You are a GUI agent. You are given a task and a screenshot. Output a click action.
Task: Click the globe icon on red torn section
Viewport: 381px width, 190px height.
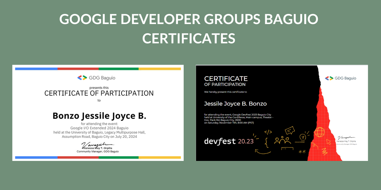320,132
